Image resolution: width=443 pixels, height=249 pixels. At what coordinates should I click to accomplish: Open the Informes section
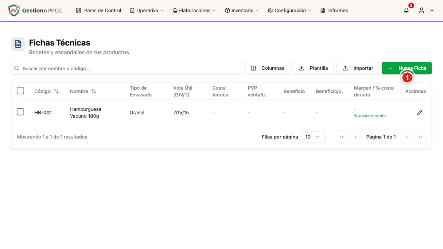tap(334, 10)
